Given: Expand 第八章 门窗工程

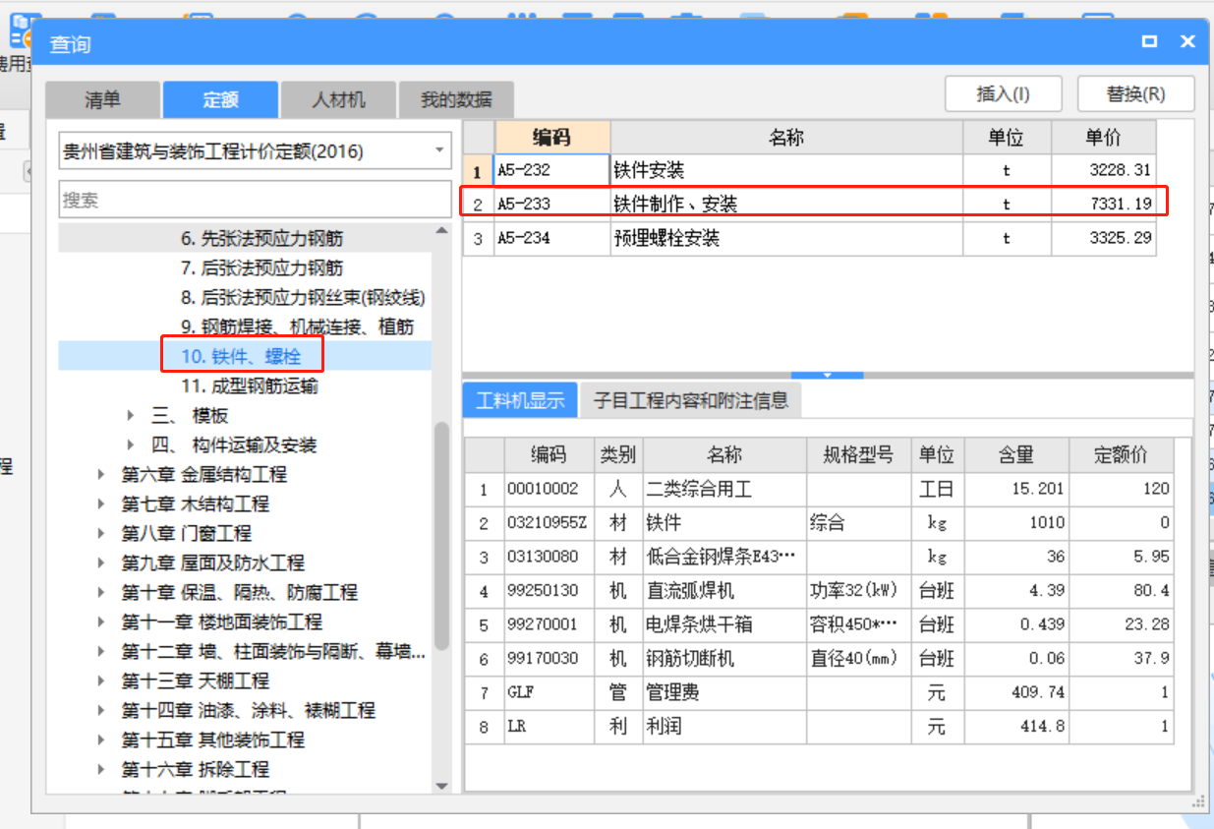Looking at the screenshot, I should pyautogui.click(x=102, y=534).
